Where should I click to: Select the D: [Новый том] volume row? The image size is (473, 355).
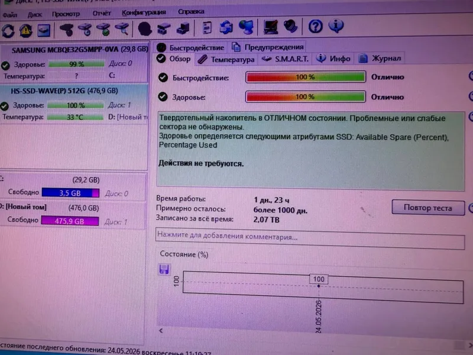coord(72,214)
